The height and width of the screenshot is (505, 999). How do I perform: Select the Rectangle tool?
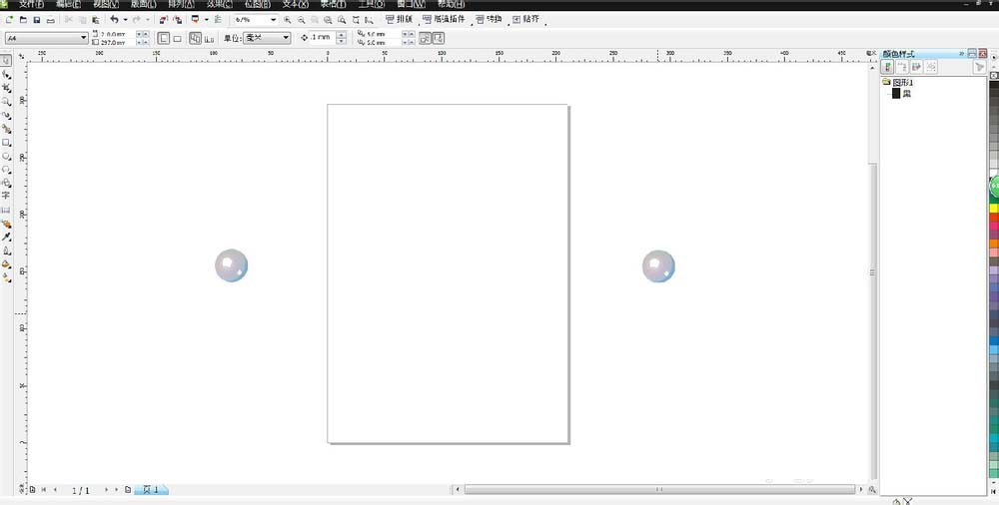(x=6, y=143)
